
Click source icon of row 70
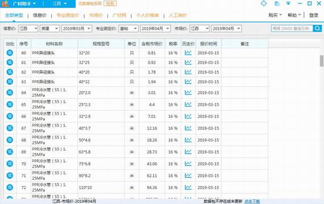click(10, 164)
